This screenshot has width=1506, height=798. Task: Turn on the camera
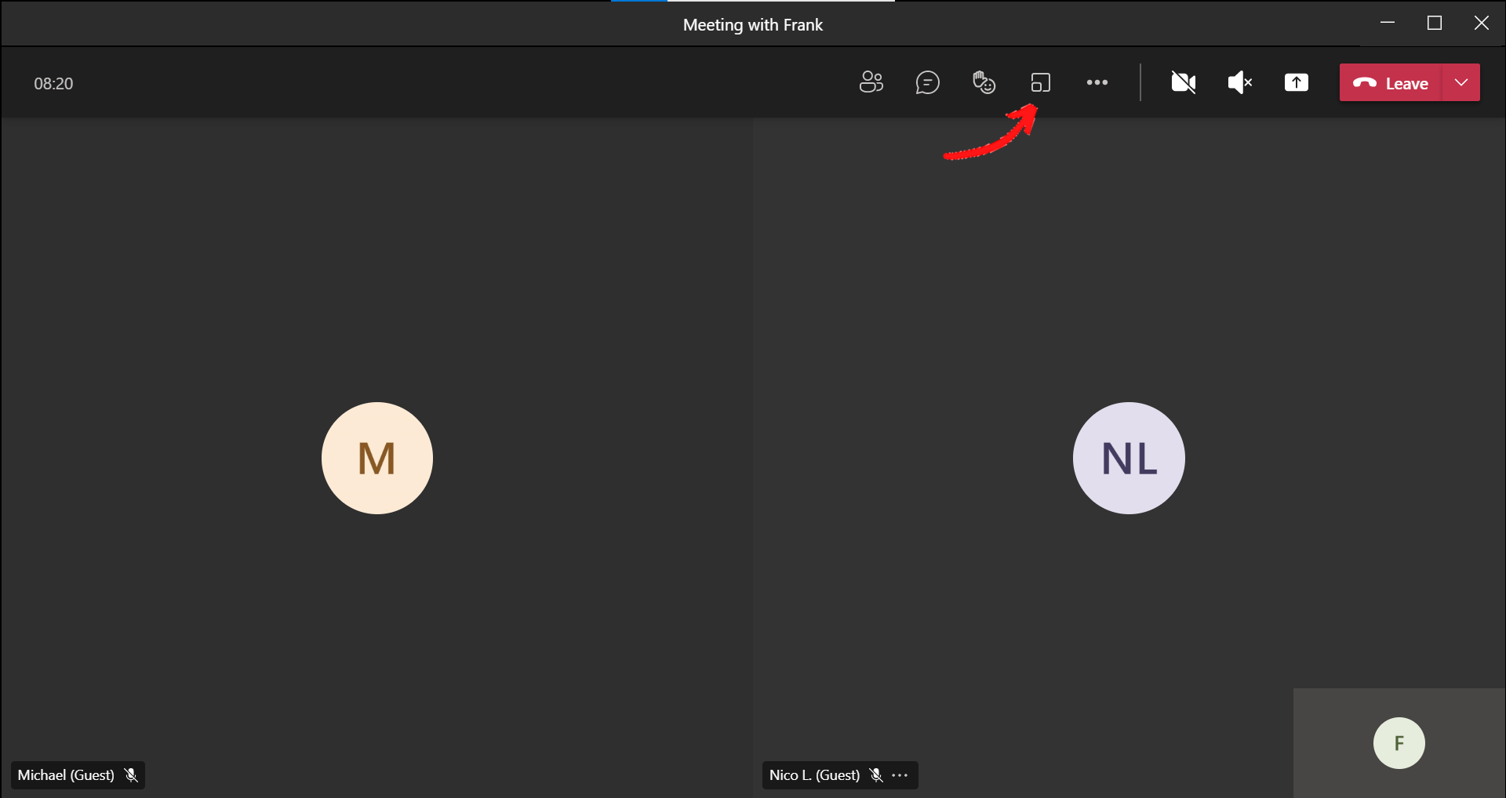pos(1183,82)
